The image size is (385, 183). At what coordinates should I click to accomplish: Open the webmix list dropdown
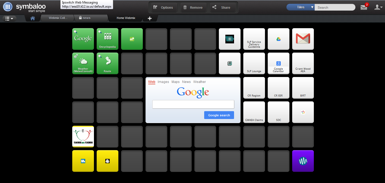click(x=9, y=18)
